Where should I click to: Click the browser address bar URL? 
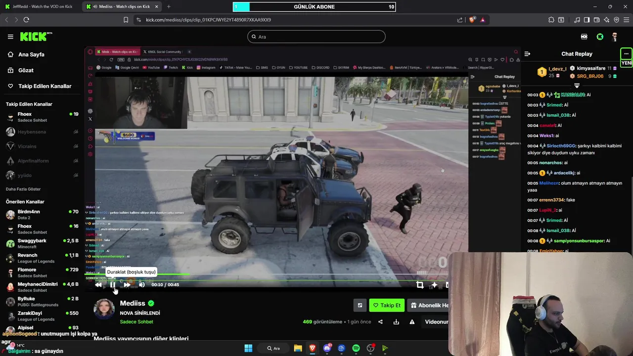coord(208,20)
